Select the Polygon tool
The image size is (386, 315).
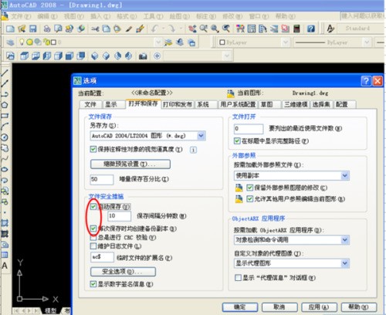click(5, 105)
